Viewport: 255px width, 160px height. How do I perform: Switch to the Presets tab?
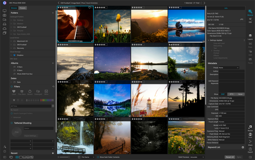23,8
